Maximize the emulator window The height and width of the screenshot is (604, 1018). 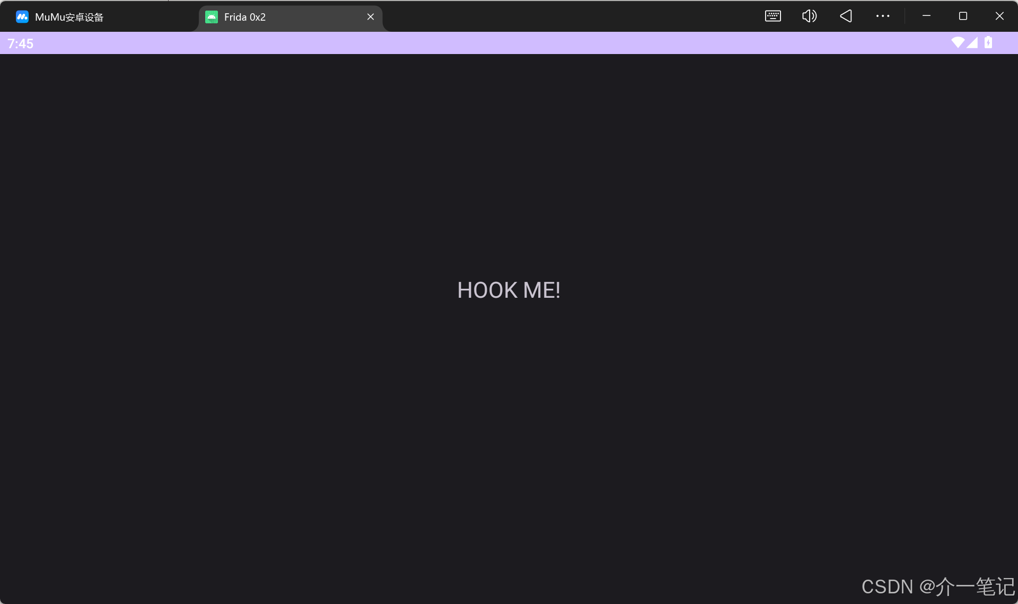point(963,16)
